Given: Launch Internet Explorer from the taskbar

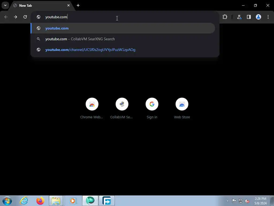Looking at the screenshot, I should (x=24, y=201).
